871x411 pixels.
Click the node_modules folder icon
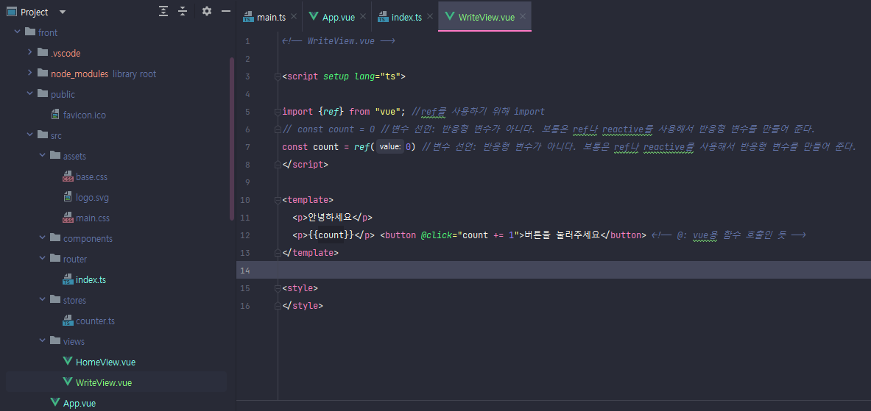(43, 74)
